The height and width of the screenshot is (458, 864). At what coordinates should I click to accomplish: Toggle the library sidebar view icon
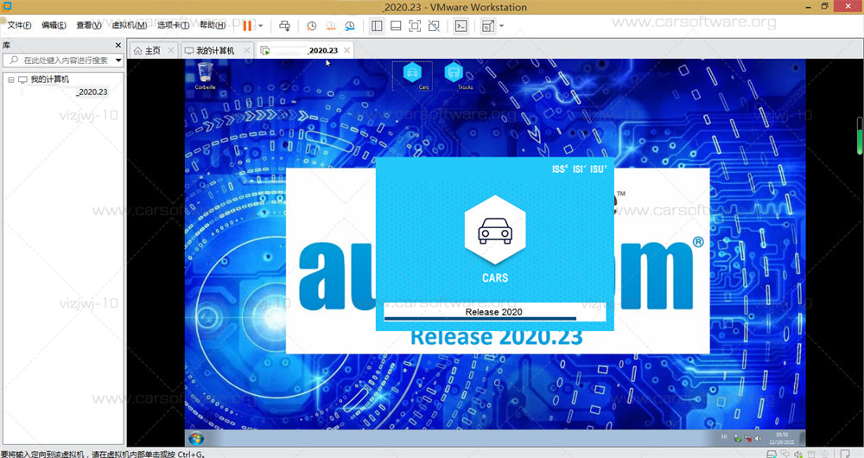click(377, 26)
